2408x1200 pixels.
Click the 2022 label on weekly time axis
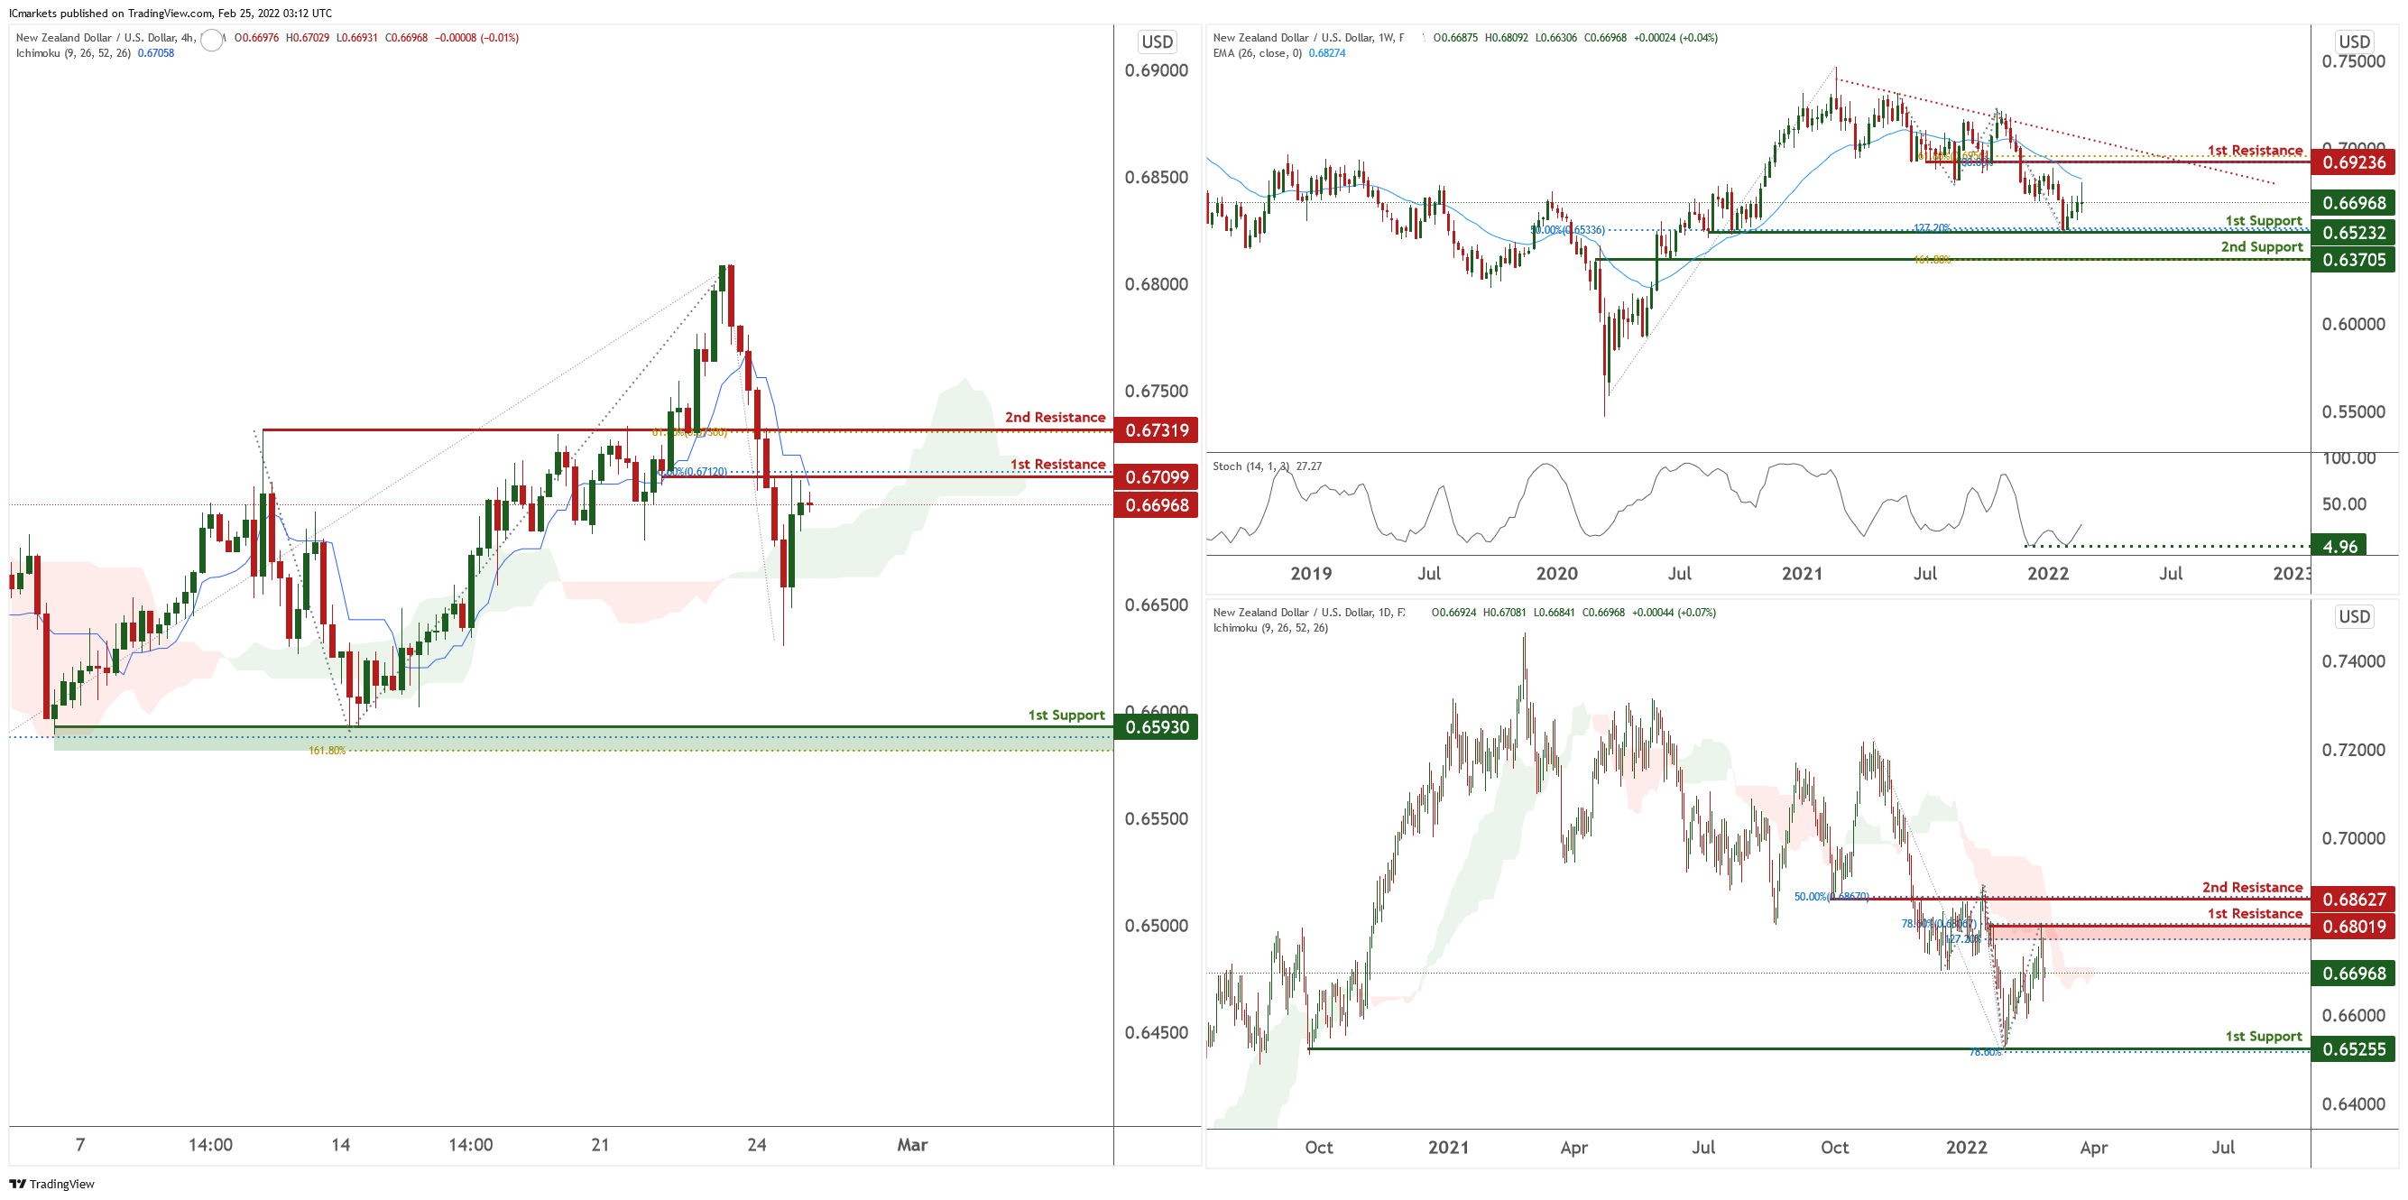2047,573
